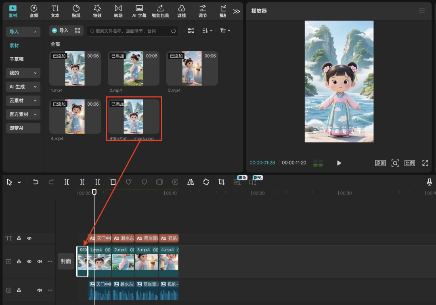Click the microphone record icon
The width and height of the screenshot is (436, 305).
coord(430,182)
